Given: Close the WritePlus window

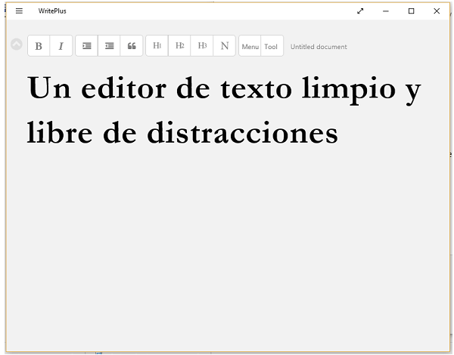Looking at the screenshot, I should pyautogui.click(x=437, y=11).
